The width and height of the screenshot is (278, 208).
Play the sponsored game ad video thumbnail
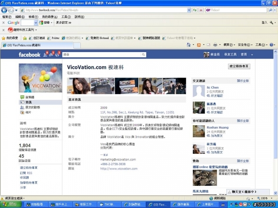point(205,178)
